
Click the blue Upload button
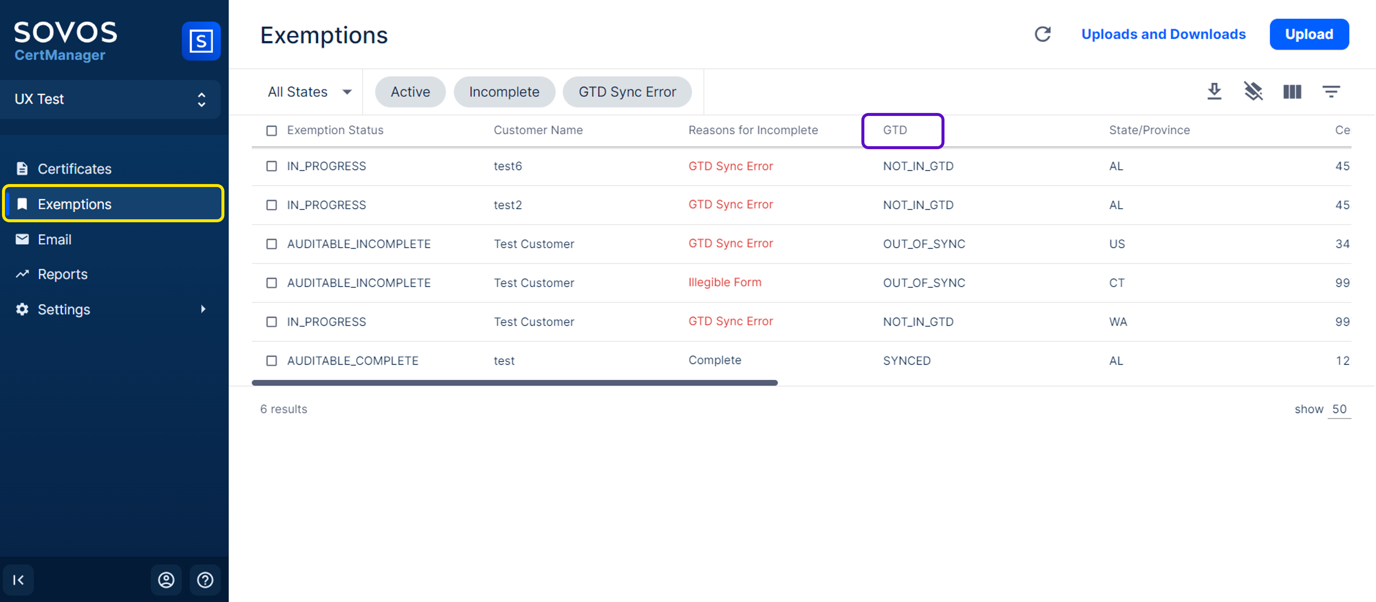pos(1309,34)
